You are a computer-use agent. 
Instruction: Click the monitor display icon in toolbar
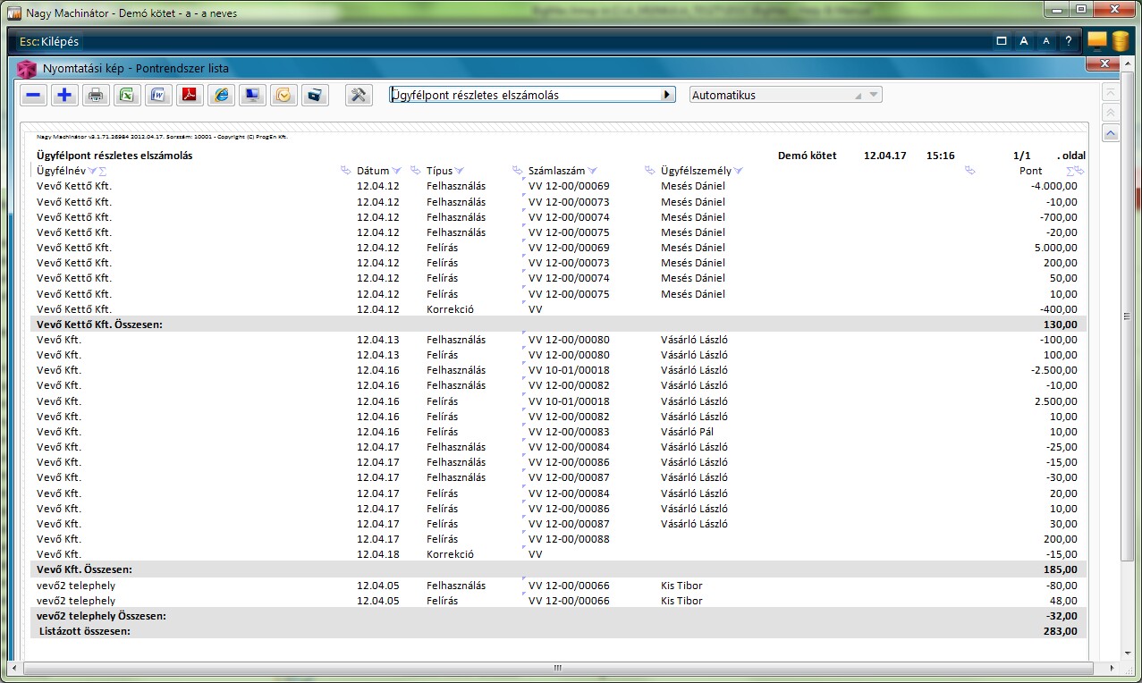point(252,95)
